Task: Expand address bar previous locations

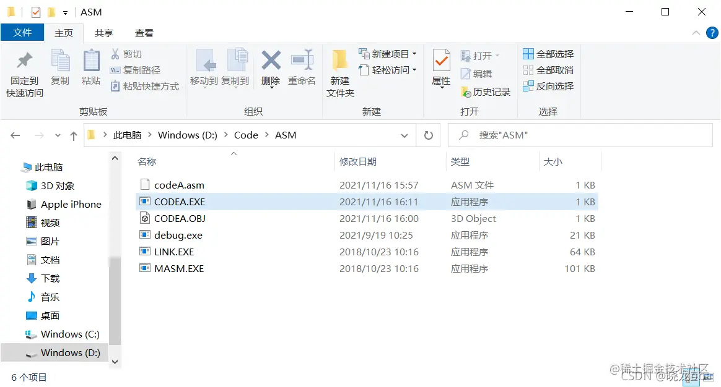Action: pos(404,135)
